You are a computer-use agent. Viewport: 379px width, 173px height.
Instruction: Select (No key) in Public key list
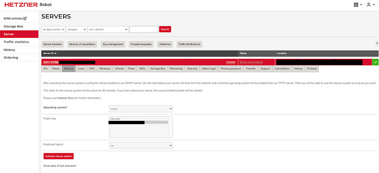pos(138,119)
